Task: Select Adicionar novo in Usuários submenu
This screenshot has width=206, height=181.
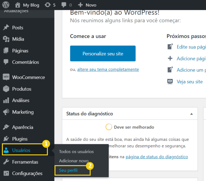Action: click(x=74, y=161)
